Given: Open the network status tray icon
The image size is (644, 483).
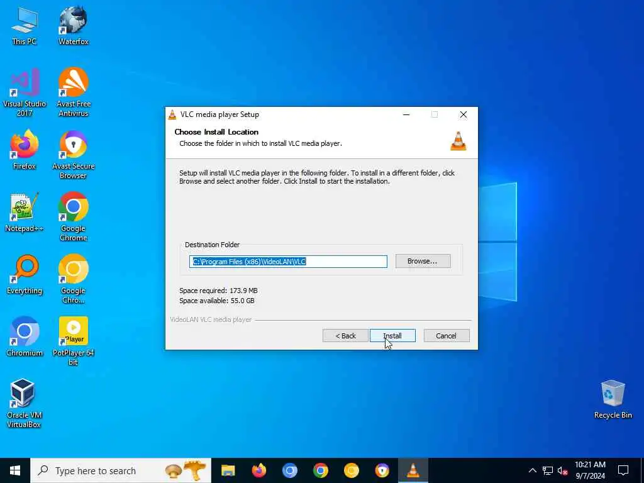Looking at the screenshot, I should point(548,470).
